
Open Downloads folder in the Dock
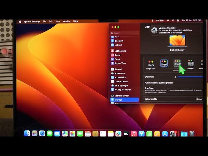click(184, 134)
